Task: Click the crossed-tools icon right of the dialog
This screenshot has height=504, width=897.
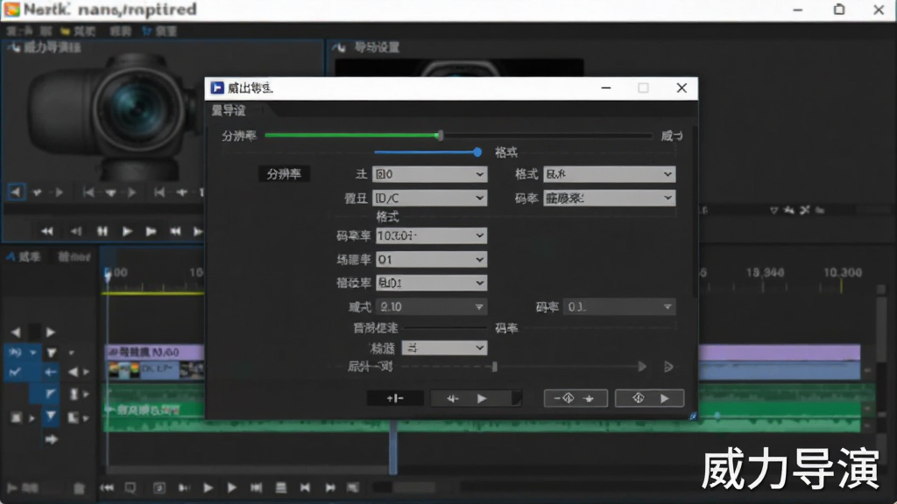Action: tap(805, 210)
